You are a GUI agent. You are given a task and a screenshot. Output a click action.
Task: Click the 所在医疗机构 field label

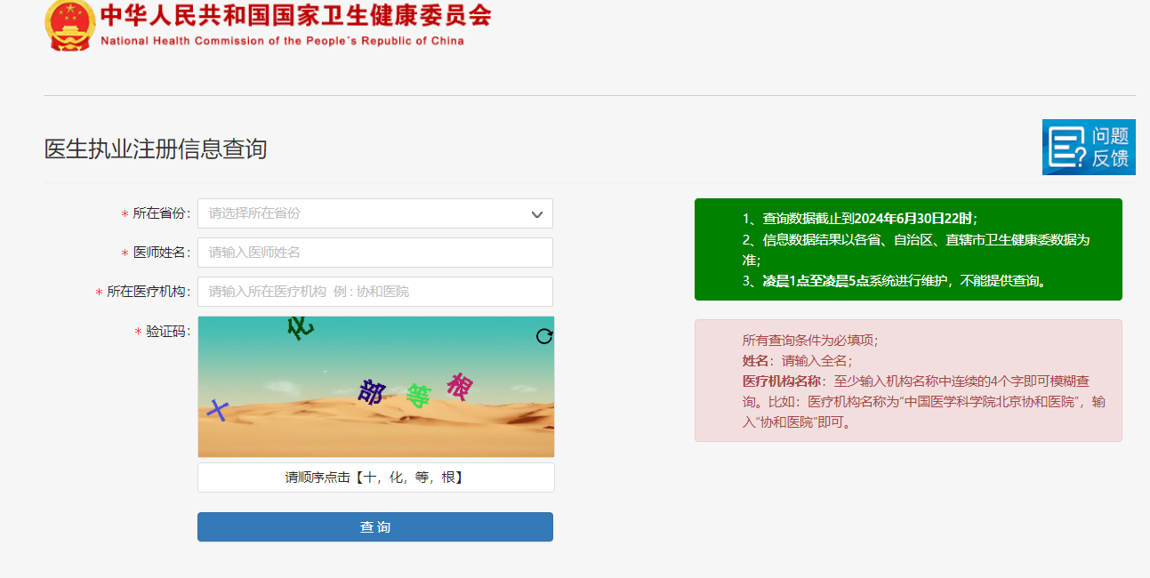(148, 292)
